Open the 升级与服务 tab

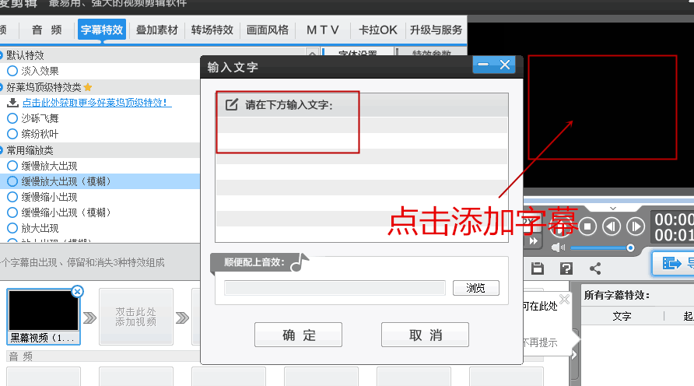(x=436, y=30)
